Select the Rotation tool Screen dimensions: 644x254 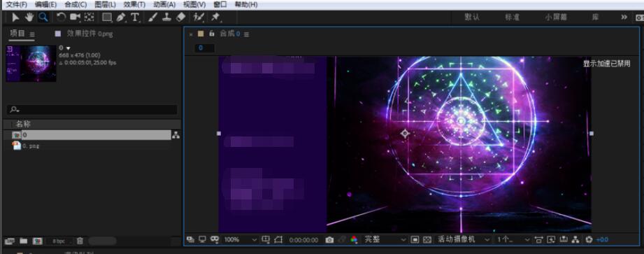[61, 17]
